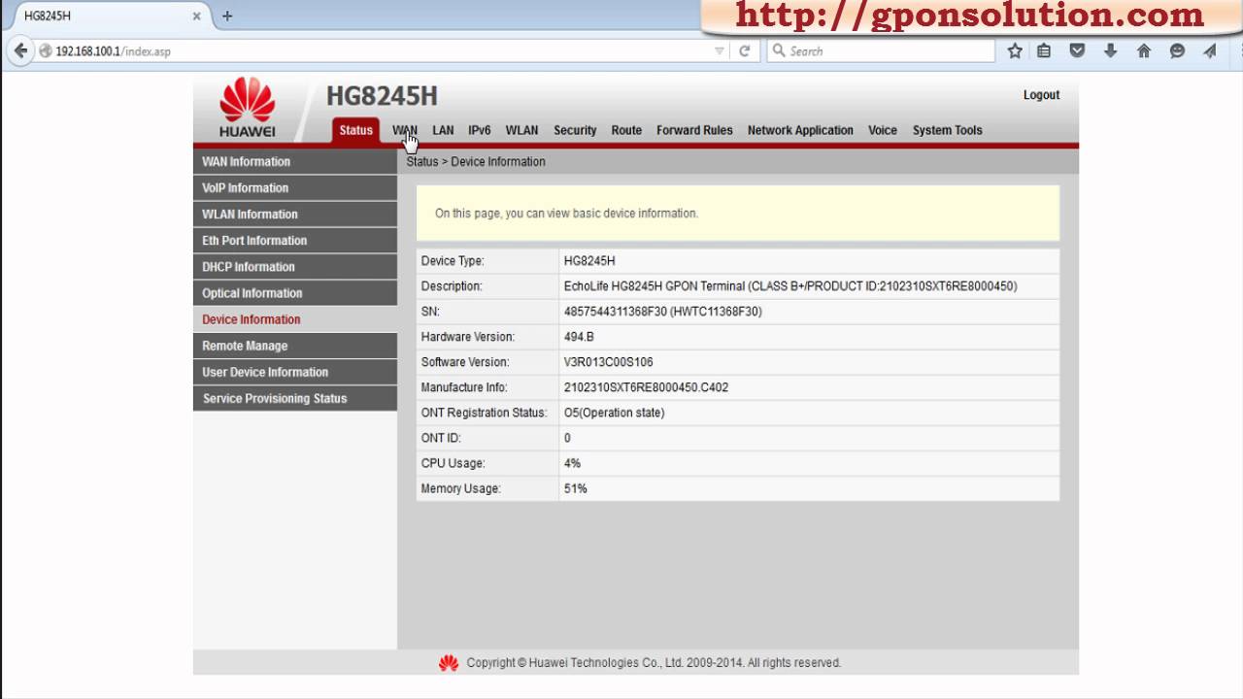
Task: Open WAN Information in the sidebar
Action: (x=295, y=162)
